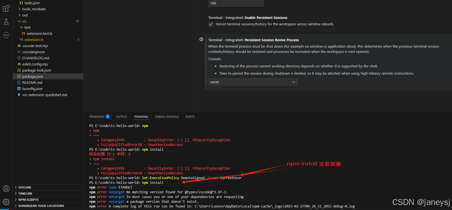The height and width of the screenshot is (210, 452).
Task: Open the SonarQube activity bar icon
Action: click(6, 35)
